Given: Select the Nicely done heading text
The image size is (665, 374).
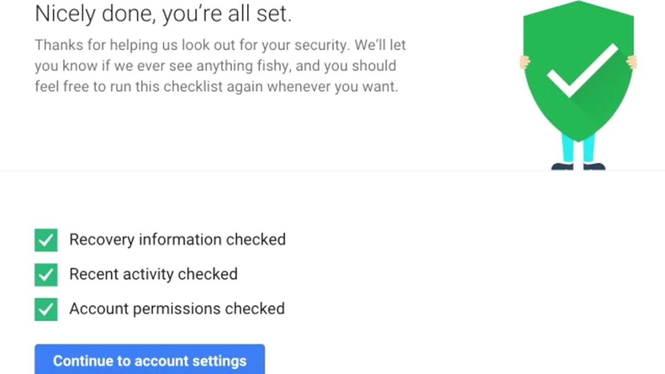Looking at the screenshot, I should 163,14.
